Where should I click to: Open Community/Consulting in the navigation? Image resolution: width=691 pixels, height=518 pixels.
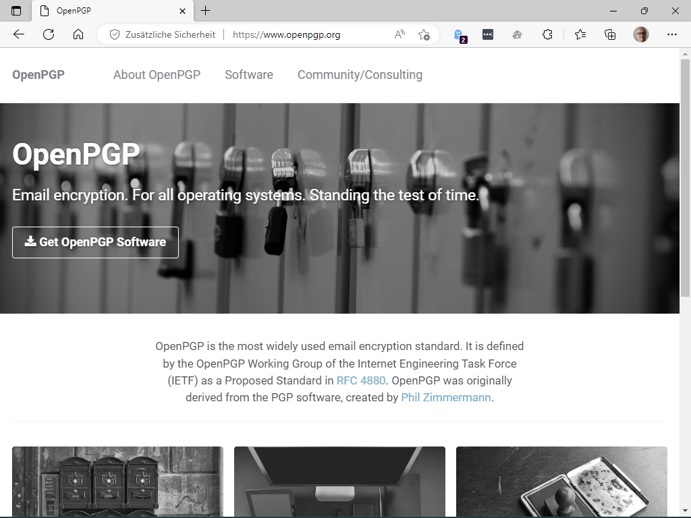[x=360, y=75]
